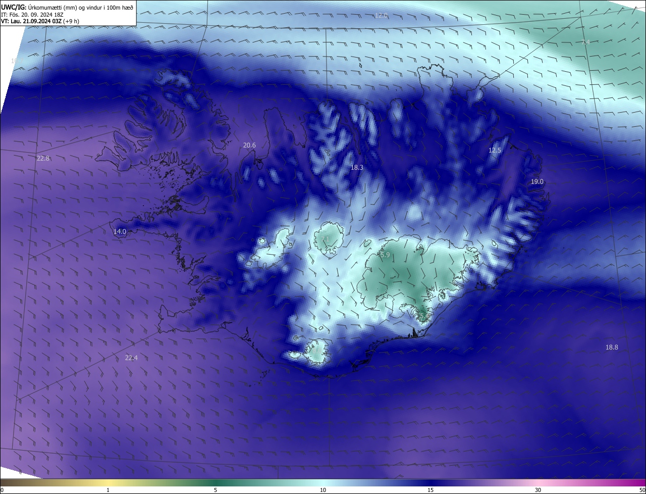Select the 14.0 value label
The image size is (646, 494).
click(120, 232)
